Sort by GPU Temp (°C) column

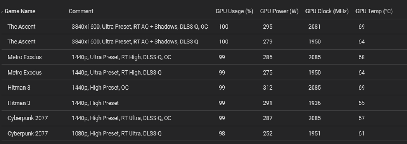(x=374, y=11)
